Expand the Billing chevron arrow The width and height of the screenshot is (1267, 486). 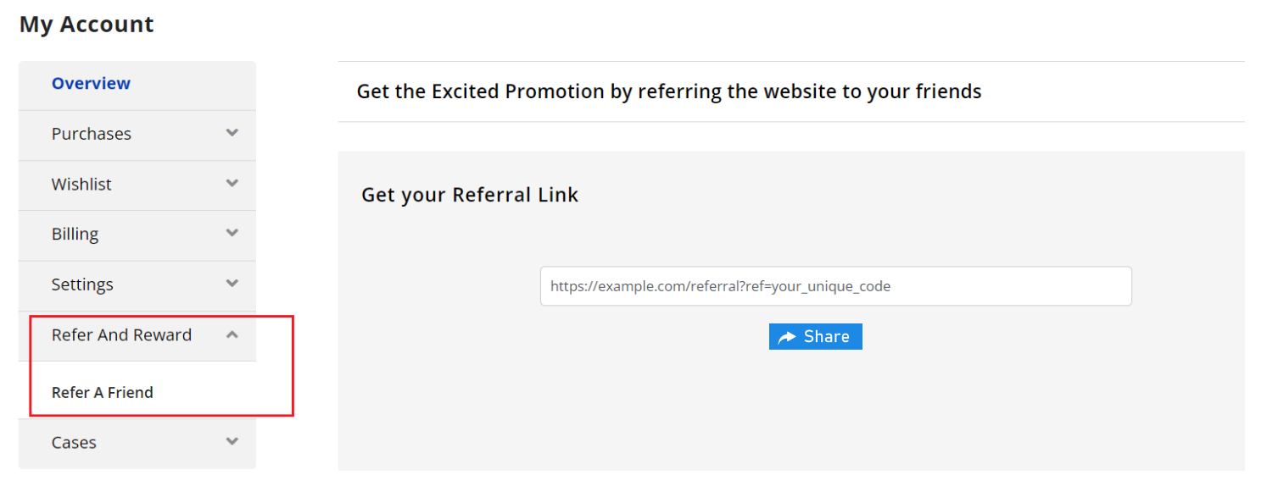[232, 233]
